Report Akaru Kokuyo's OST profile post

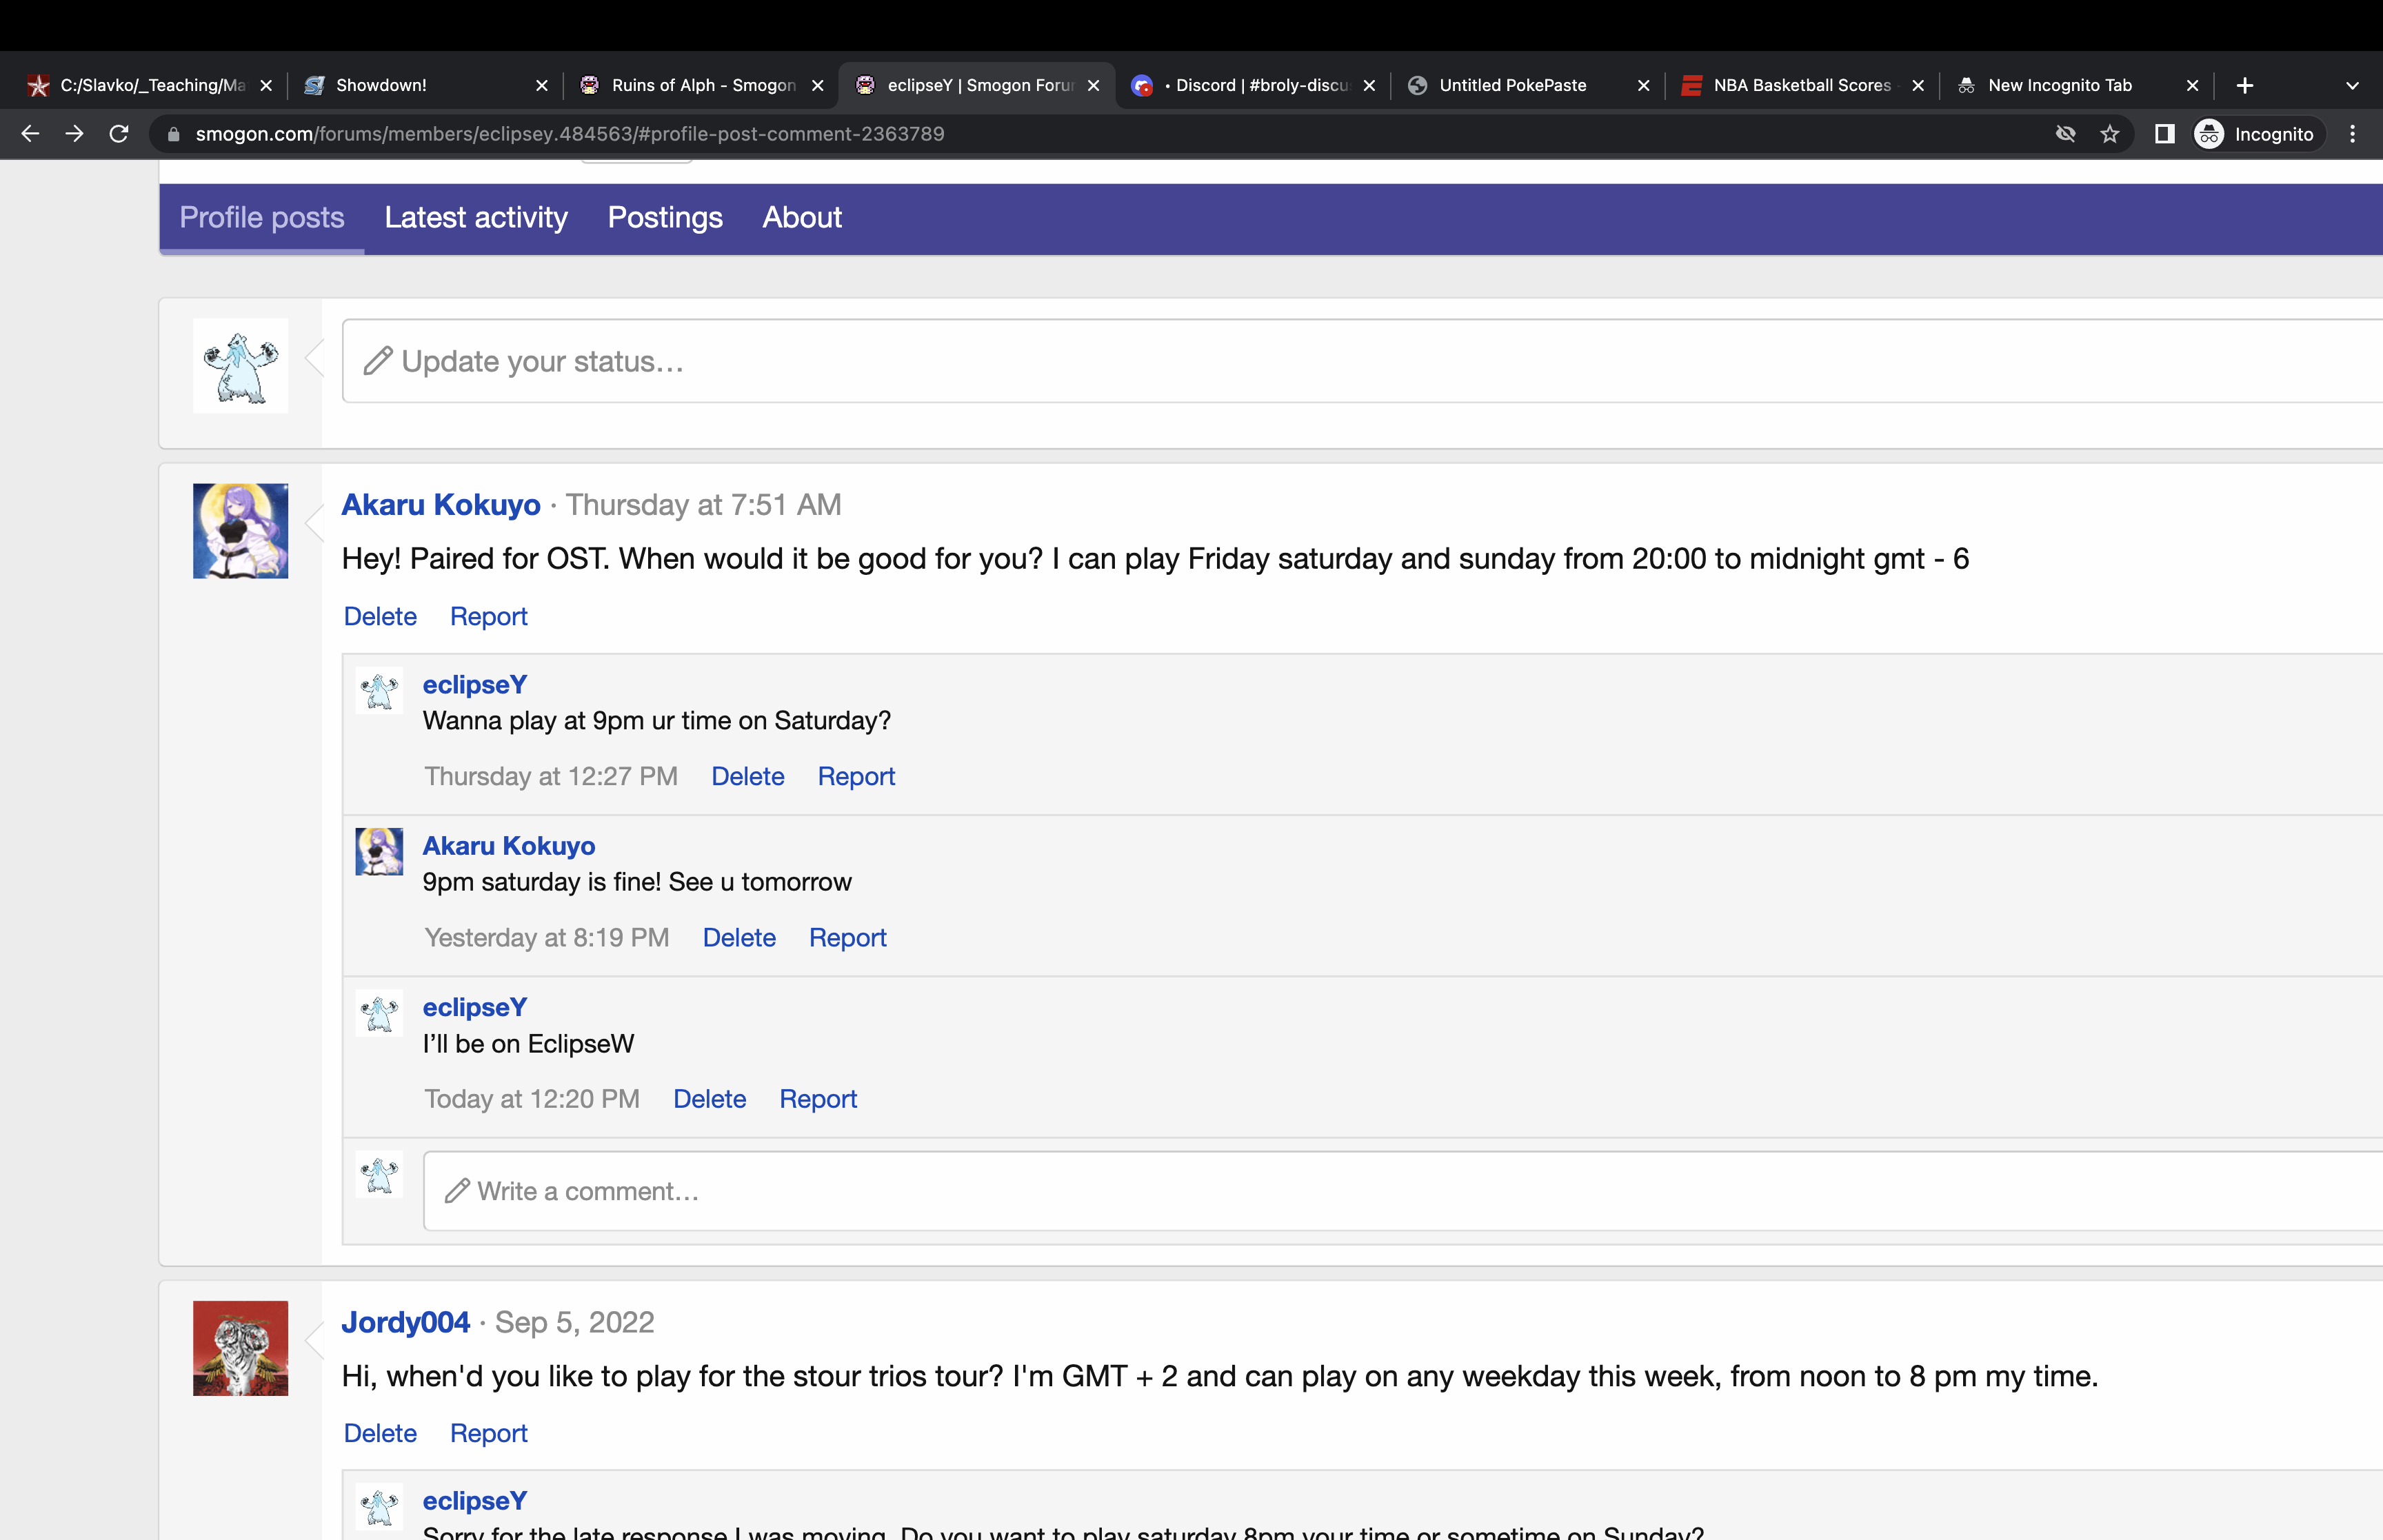coord(488,617)
